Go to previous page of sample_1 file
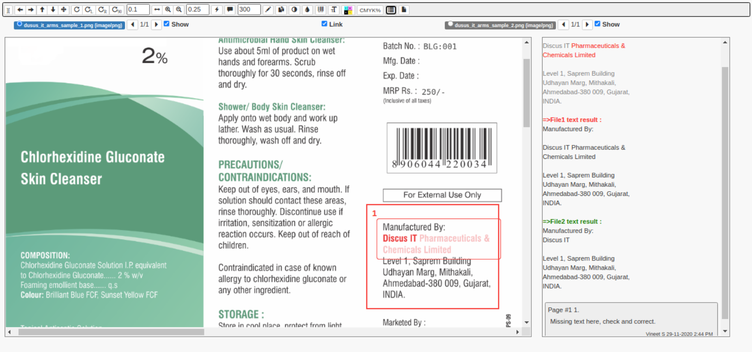Screen dimensions: 752x352 (133, 24)
